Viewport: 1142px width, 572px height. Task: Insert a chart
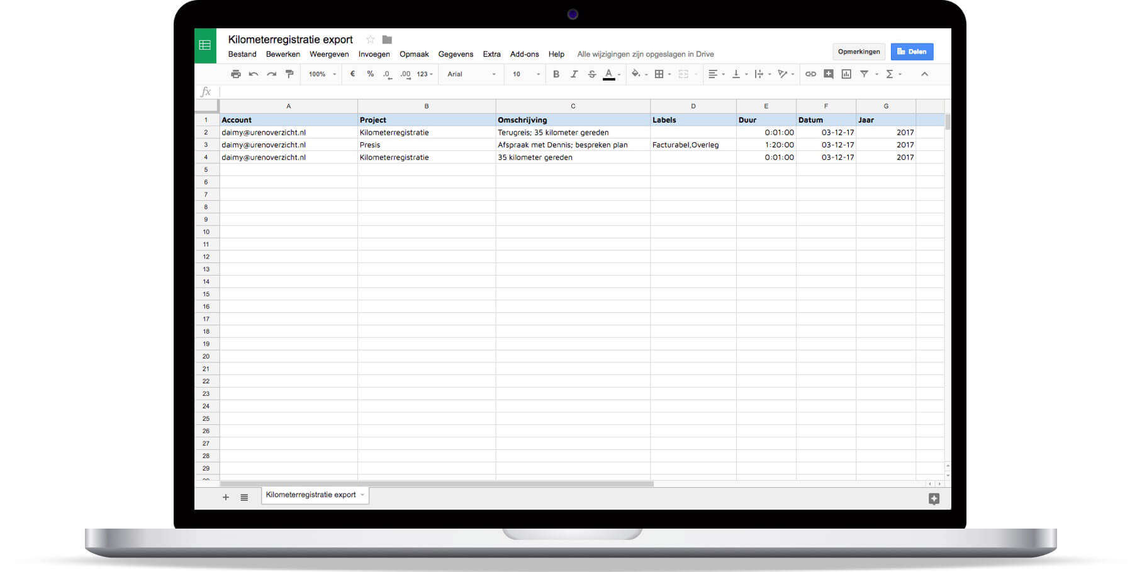click(x=846, y=74)
